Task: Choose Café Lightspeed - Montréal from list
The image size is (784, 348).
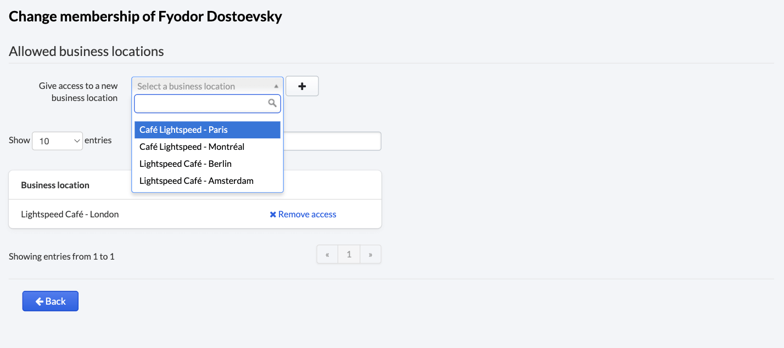Action: click(x=208, y=147)
